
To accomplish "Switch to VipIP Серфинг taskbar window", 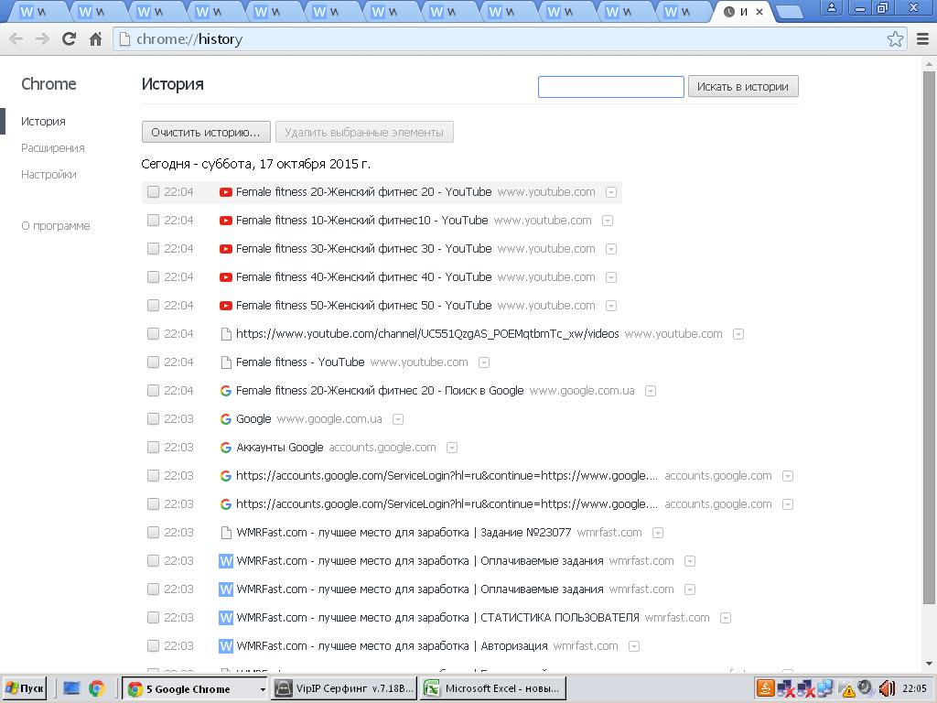I will click(x=344, y=688).
